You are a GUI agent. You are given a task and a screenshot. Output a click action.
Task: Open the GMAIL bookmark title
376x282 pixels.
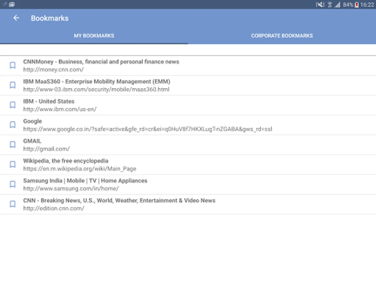coord(32,141)
